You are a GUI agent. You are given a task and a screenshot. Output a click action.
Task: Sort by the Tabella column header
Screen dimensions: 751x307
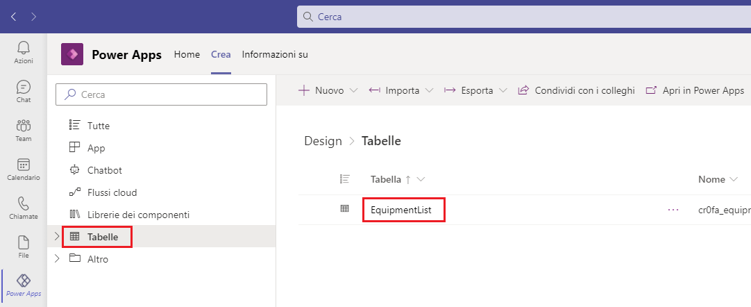[x=386, y=180]
